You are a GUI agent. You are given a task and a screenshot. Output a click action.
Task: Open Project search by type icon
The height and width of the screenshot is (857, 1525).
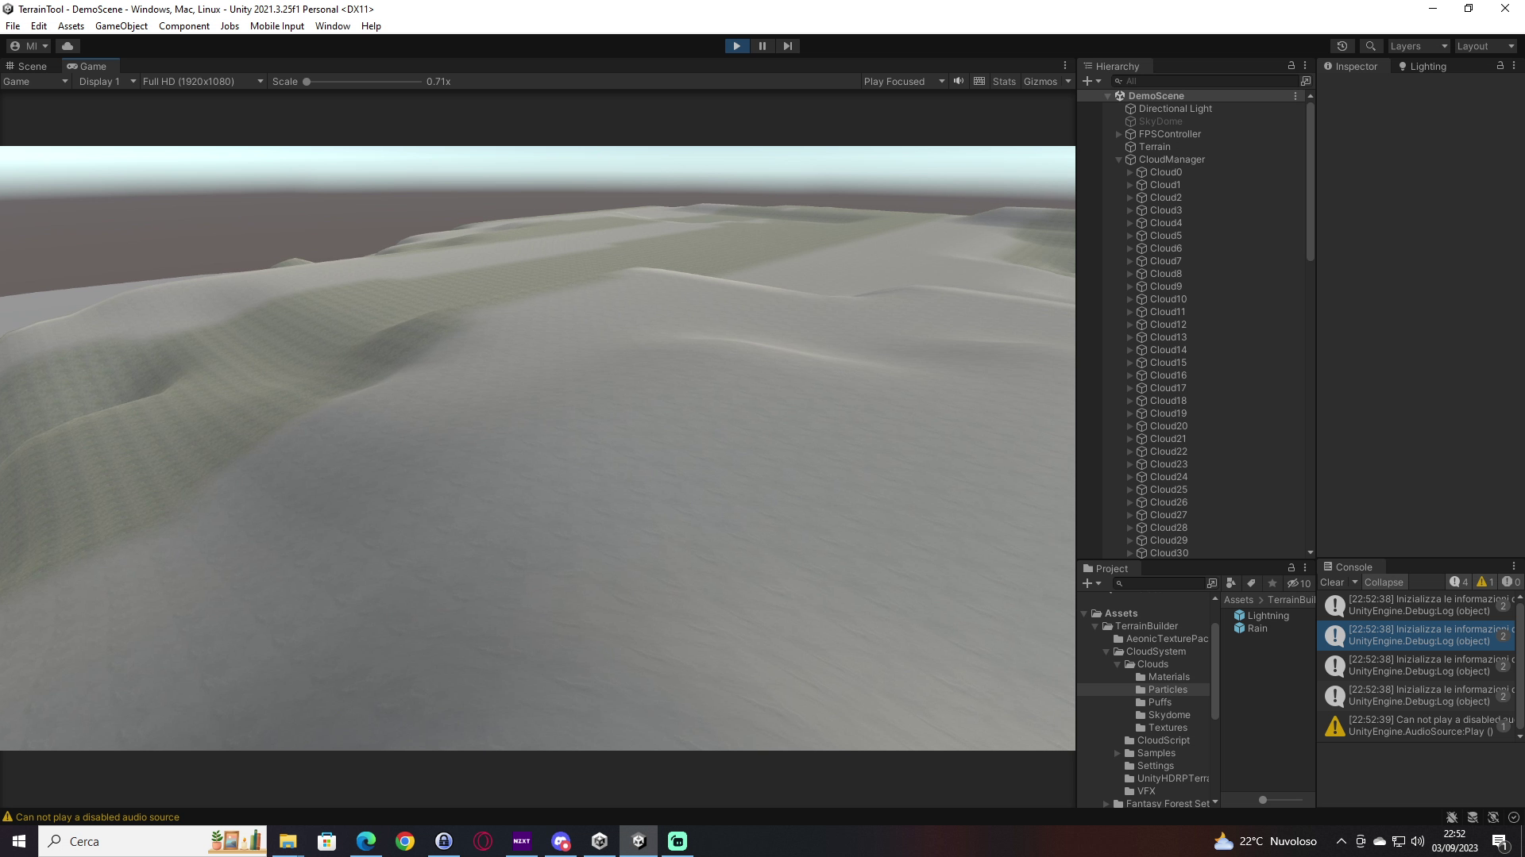coord(1231,583)
